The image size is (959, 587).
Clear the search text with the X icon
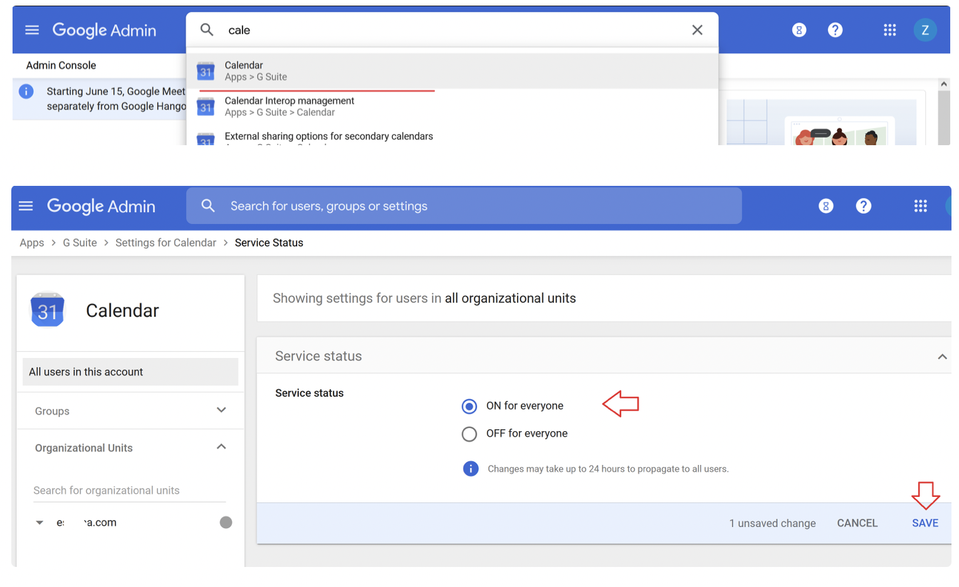(x=697, y=30)
